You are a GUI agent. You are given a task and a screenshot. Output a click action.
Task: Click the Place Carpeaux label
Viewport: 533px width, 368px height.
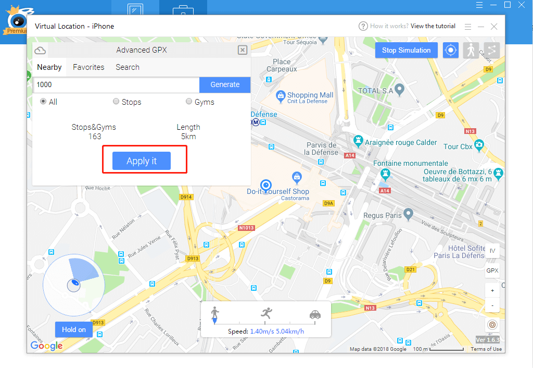(282, 65)
